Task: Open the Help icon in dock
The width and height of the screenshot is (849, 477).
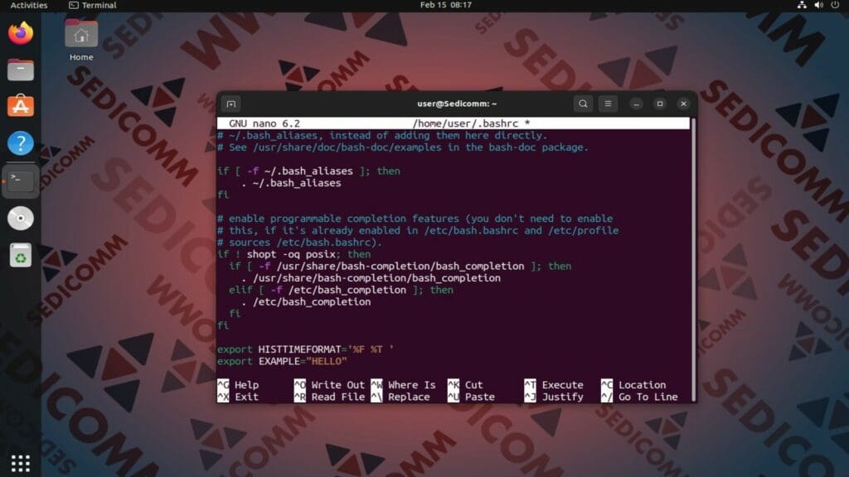Action: (21, 143)
